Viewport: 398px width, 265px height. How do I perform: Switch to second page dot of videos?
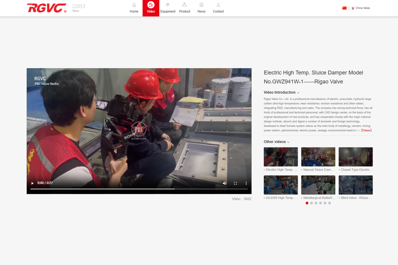[x=311, y=203]
